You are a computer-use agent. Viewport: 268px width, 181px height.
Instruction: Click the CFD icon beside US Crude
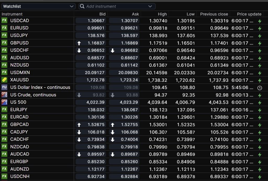pos(4,95)
